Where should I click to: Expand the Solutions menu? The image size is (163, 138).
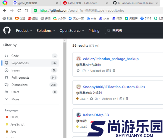tap(46, 31)
